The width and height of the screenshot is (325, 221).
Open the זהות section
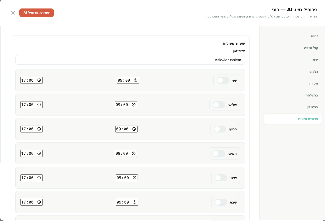293,36
